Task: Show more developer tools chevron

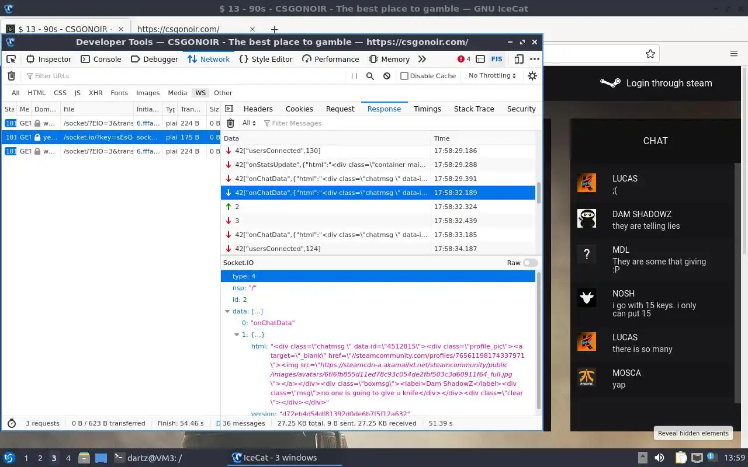Action: [422, 59]
